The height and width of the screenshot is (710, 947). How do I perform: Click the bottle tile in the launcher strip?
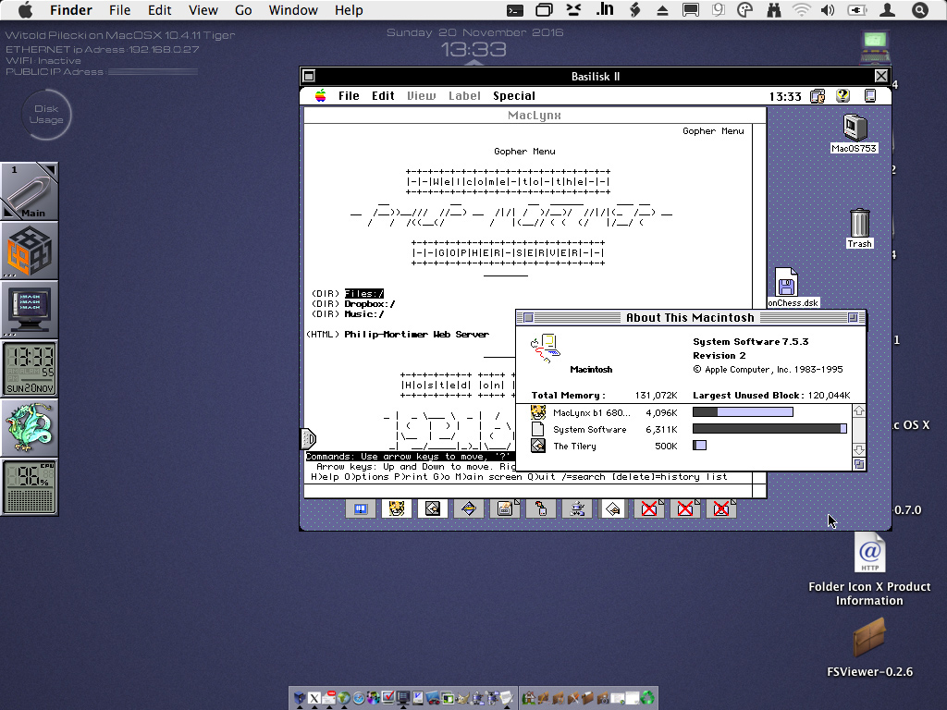541,509
